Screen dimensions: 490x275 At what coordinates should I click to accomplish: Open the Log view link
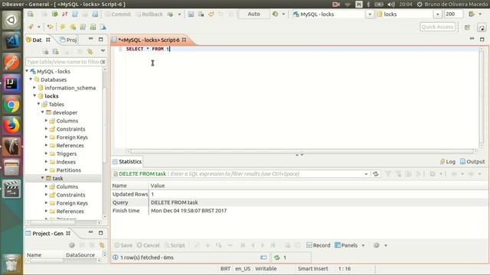(448, 161)
